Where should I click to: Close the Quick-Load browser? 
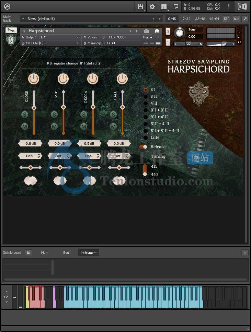coord(245,252)
